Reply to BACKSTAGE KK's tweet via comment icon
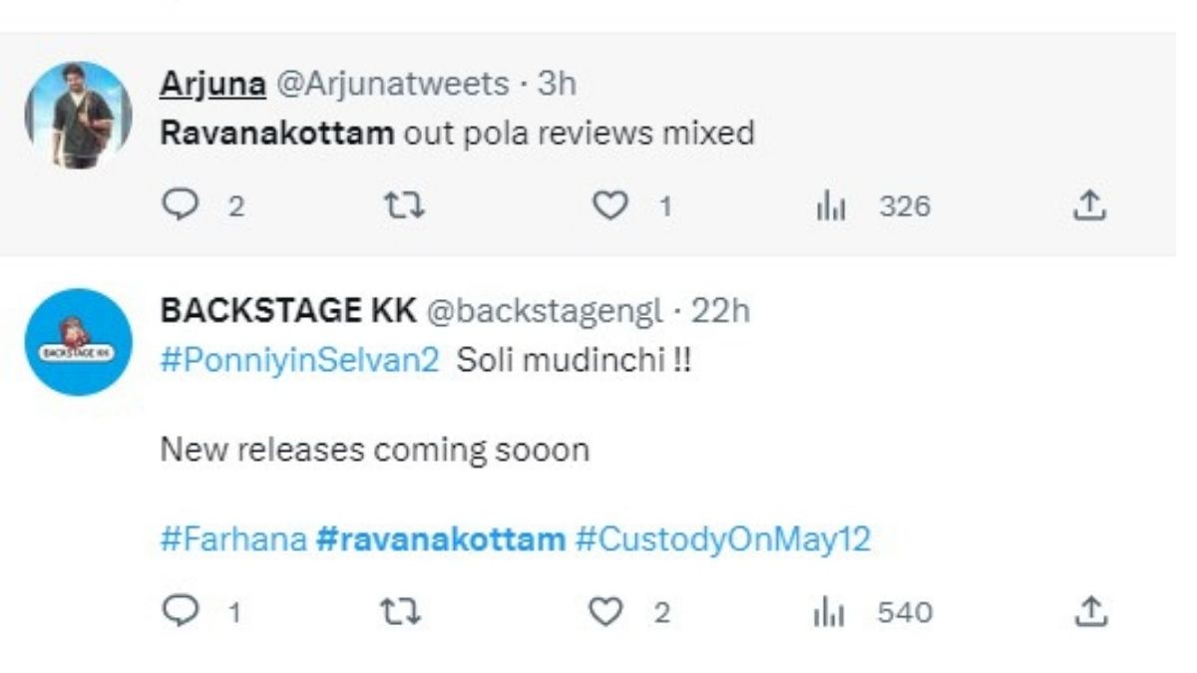 click(x=182, y=608)
